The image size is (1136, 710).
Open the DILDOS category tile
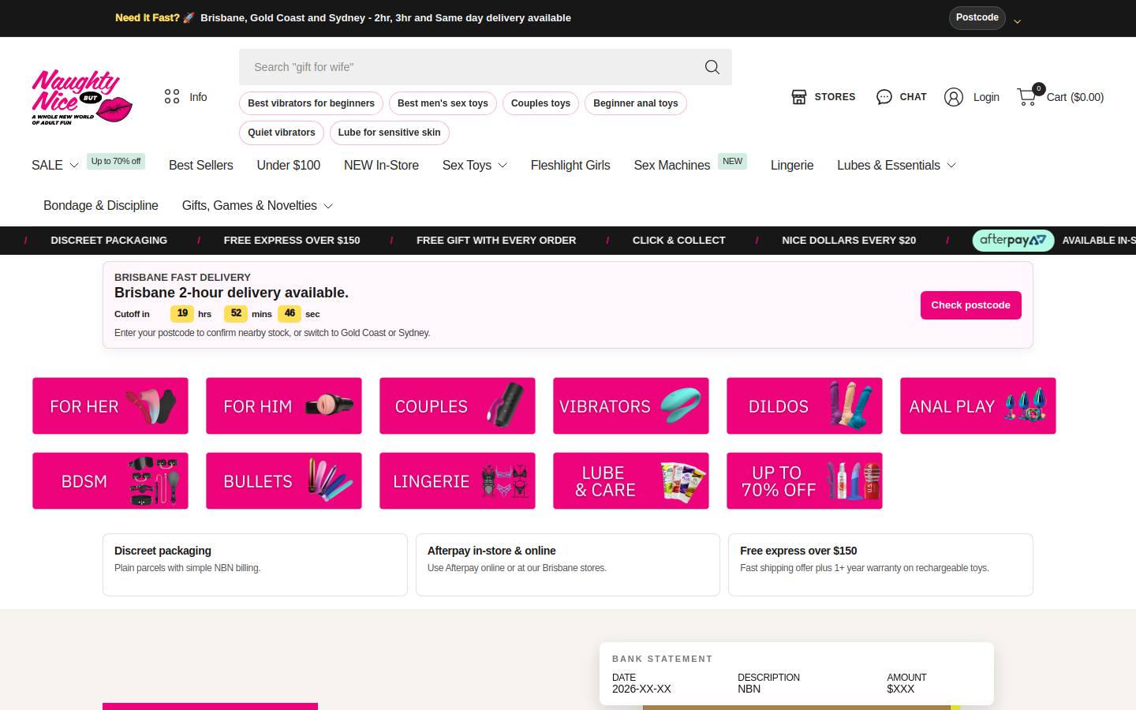click(x=805, y=405)
